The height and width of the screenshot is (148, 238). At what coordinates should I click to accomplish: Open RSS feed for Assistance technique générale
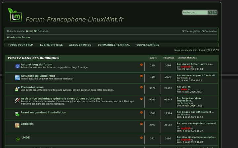coord(141,99)
